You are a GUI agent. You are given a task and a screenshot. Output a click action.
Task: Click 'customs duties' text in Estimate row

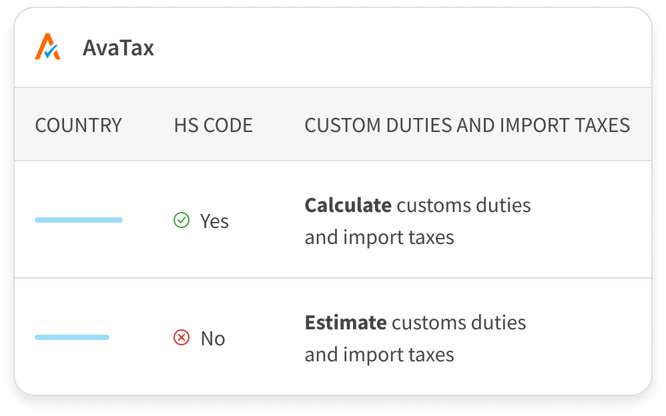pos(458,323)
